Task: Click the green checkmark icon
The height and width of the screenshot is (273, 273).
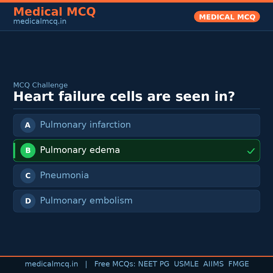Action: (251, 151)
